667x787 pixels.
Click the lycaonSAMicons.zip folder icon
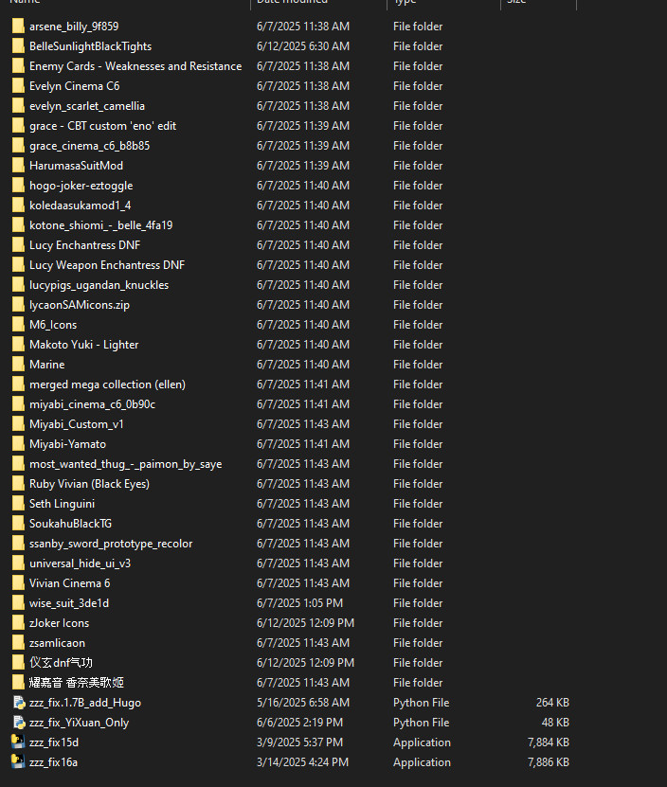point(18,305)
